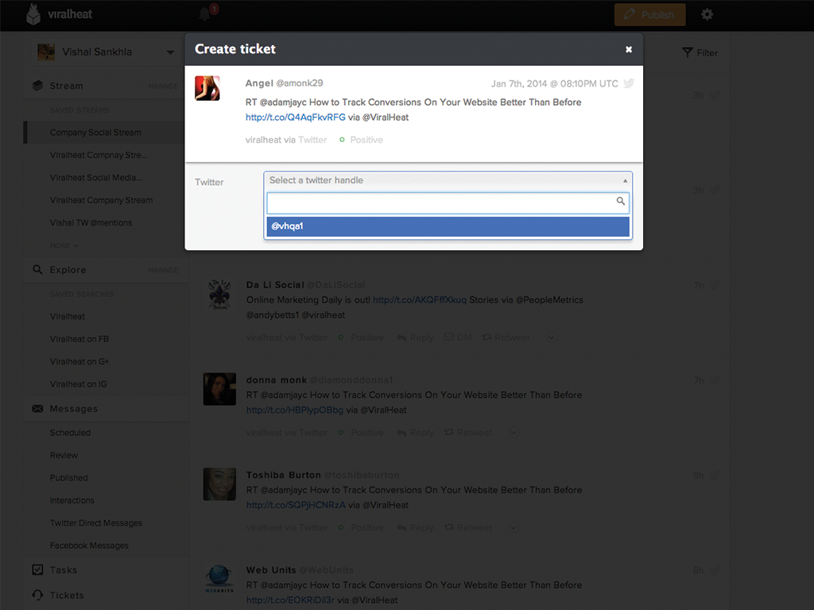Expand the Vishal Sankhla account dropdown

tap(169, 52)
